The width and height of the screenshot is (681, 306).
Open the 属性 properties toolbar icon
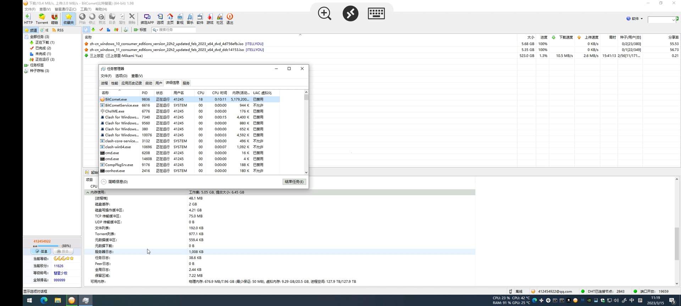122,19
